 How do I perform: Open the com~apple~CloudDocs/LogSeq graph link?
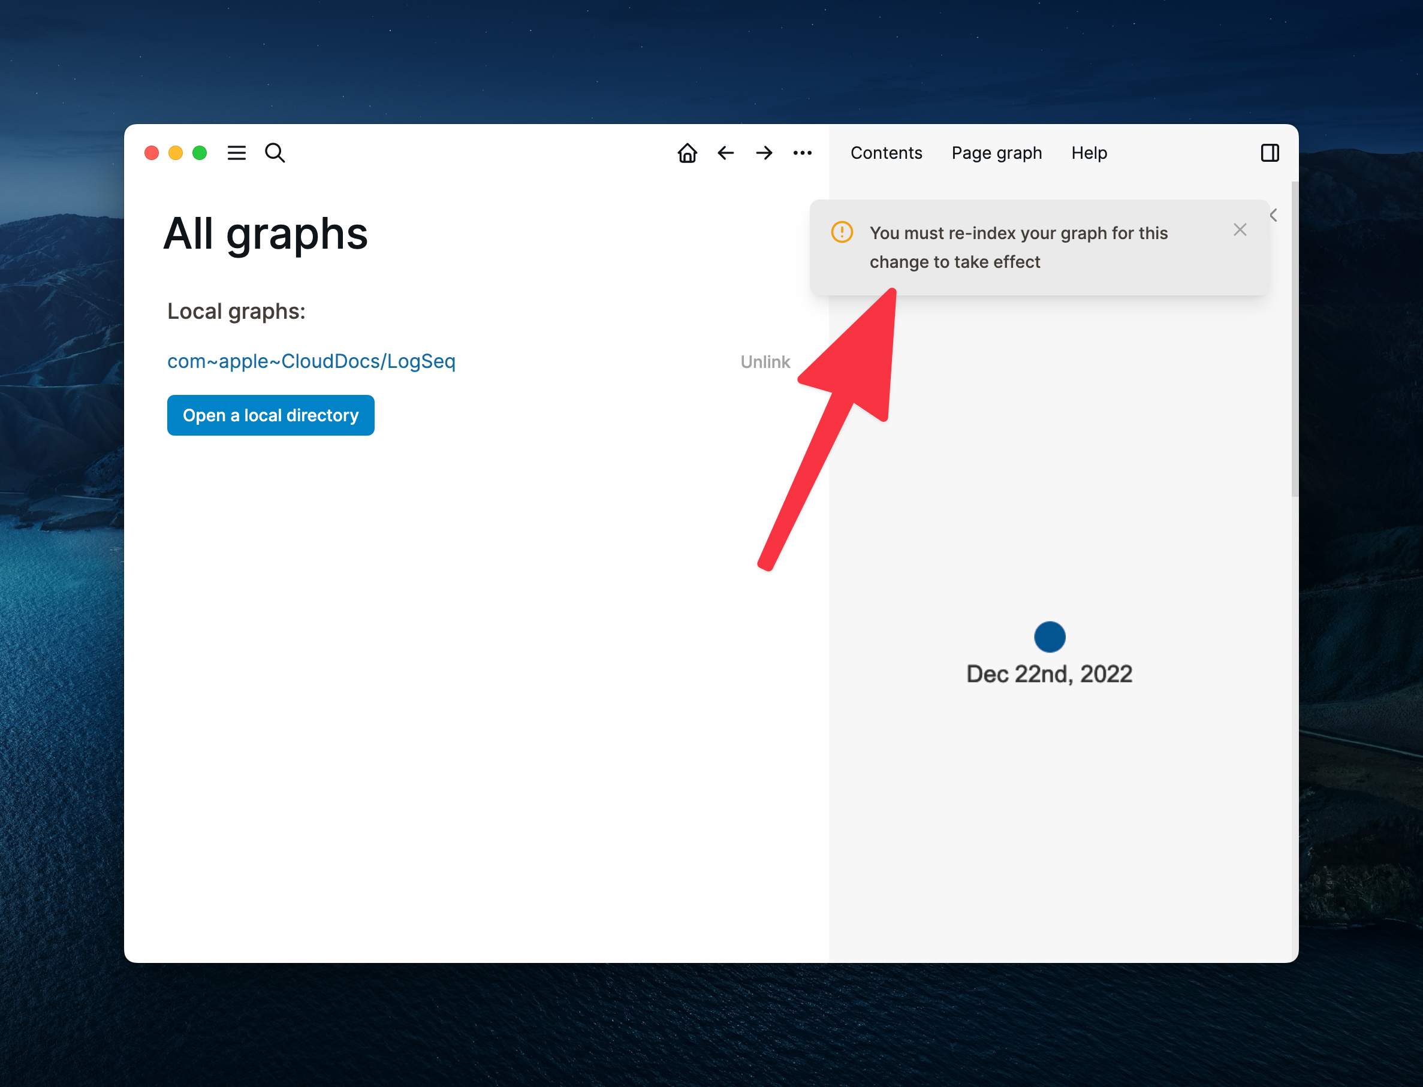click(311, 361)
